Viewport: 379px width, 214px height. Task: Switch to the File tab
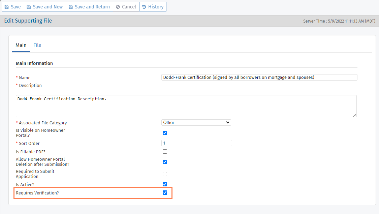coord(37,45)
